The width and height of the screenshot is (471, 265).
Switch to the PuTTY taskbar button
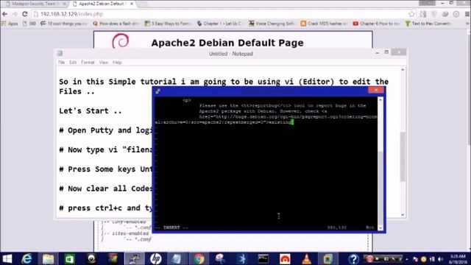click(x=134, y=258)
